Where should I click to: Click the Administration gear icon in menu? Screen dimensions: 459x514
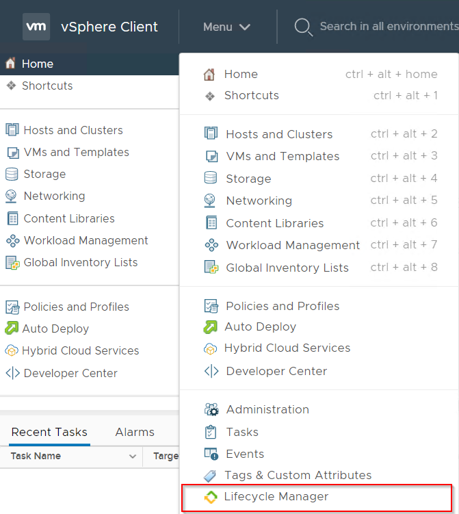[211, 409]
